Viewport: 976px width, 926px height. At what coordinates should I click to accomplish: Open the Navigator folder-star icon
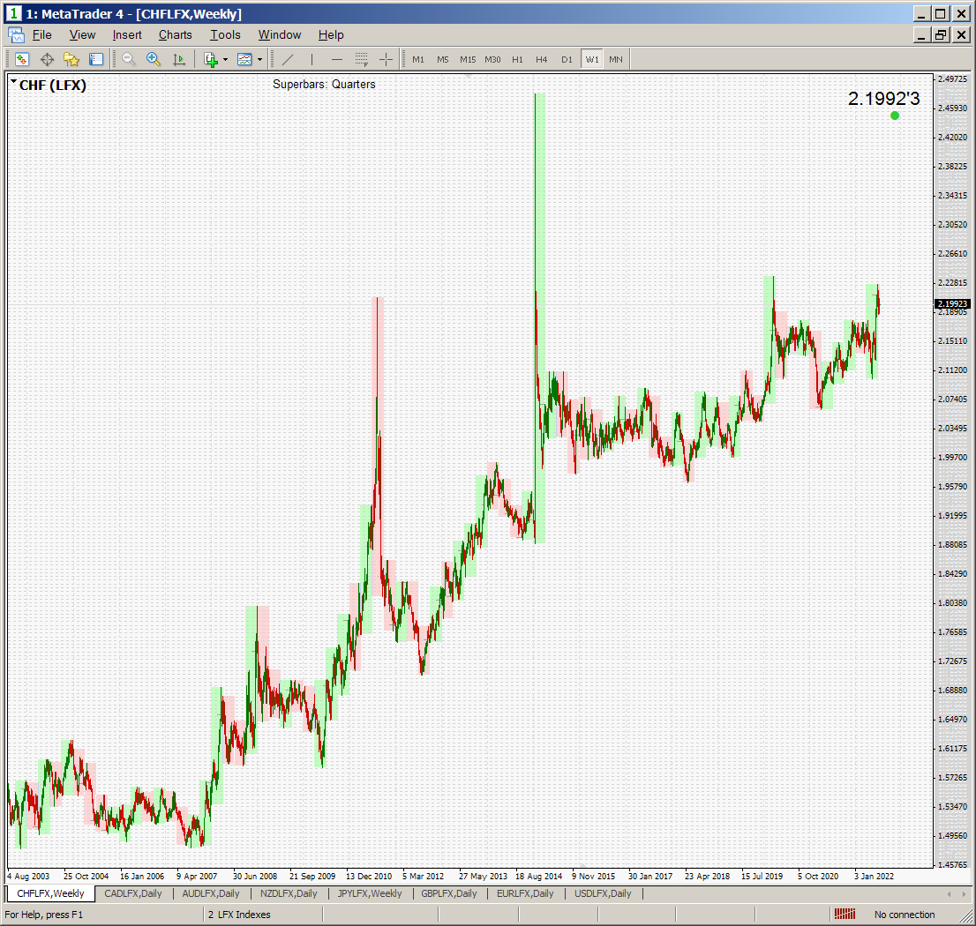click(x=71, y=59)
